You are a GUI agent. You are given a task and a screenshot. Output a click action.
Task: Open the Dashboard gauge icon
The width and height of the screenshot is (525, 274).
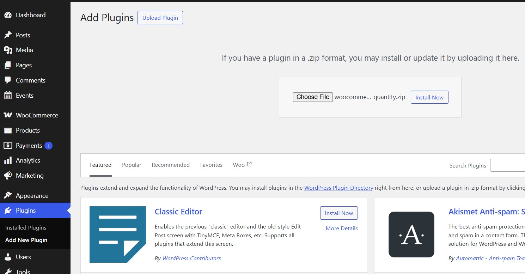coord(8,15)
